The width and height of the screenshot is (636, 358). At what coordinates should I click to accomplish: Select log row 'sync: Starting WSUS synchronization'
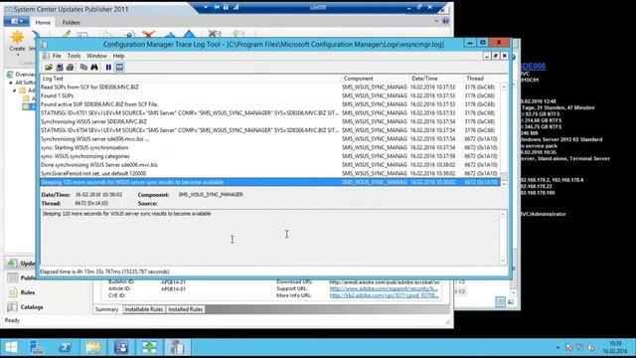(269, 148)
